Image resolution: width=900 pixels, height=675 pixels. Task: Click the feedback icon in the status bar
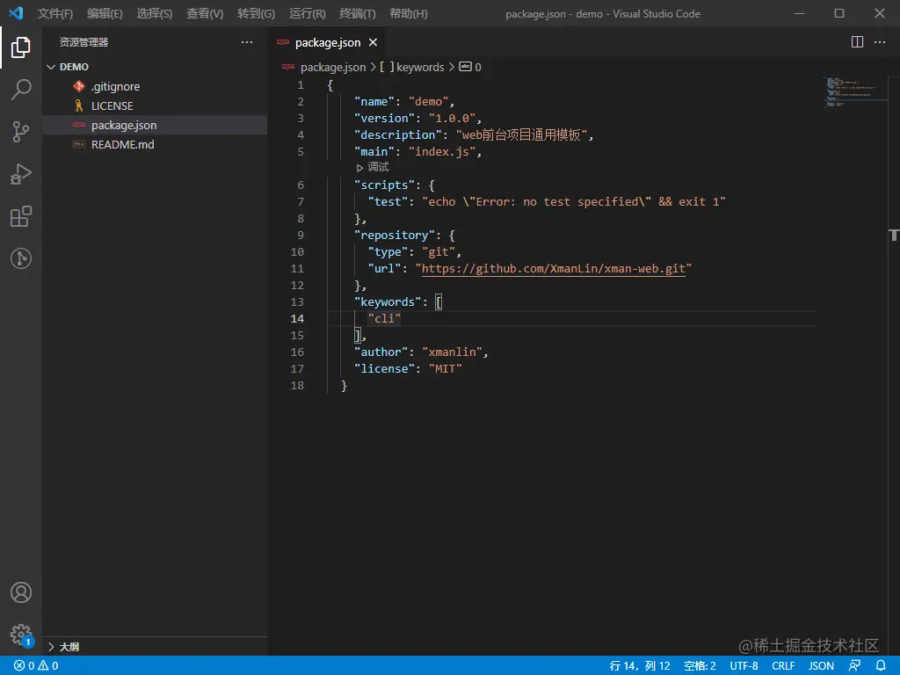click(854, 665)
